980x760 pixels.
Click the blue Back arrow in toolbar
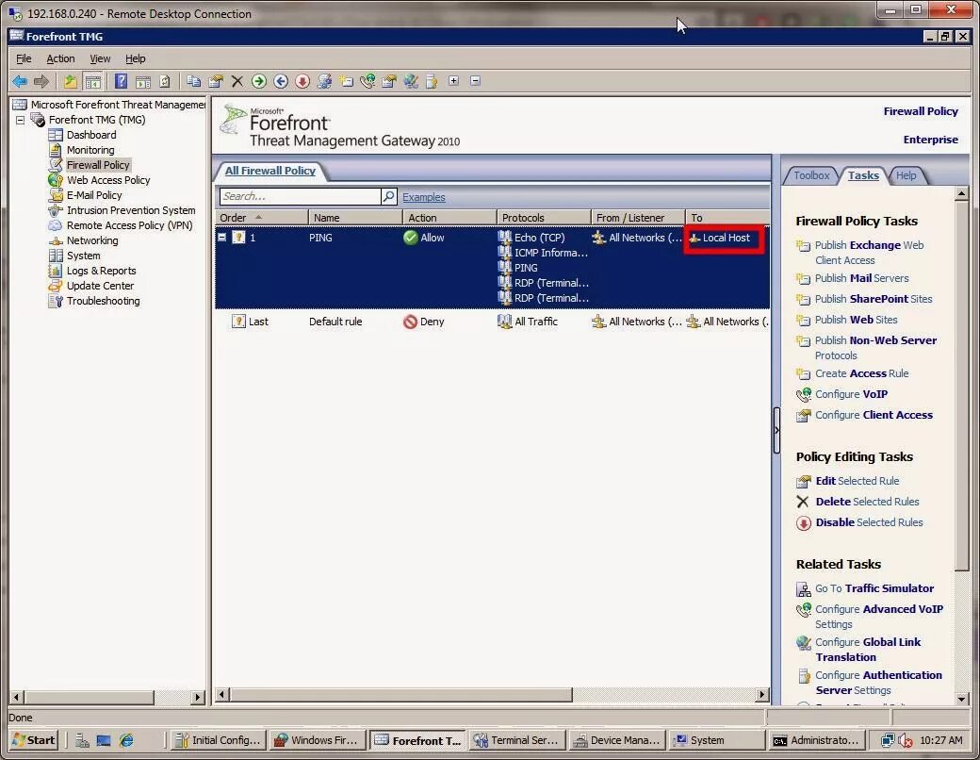click(x=20, y=81)
